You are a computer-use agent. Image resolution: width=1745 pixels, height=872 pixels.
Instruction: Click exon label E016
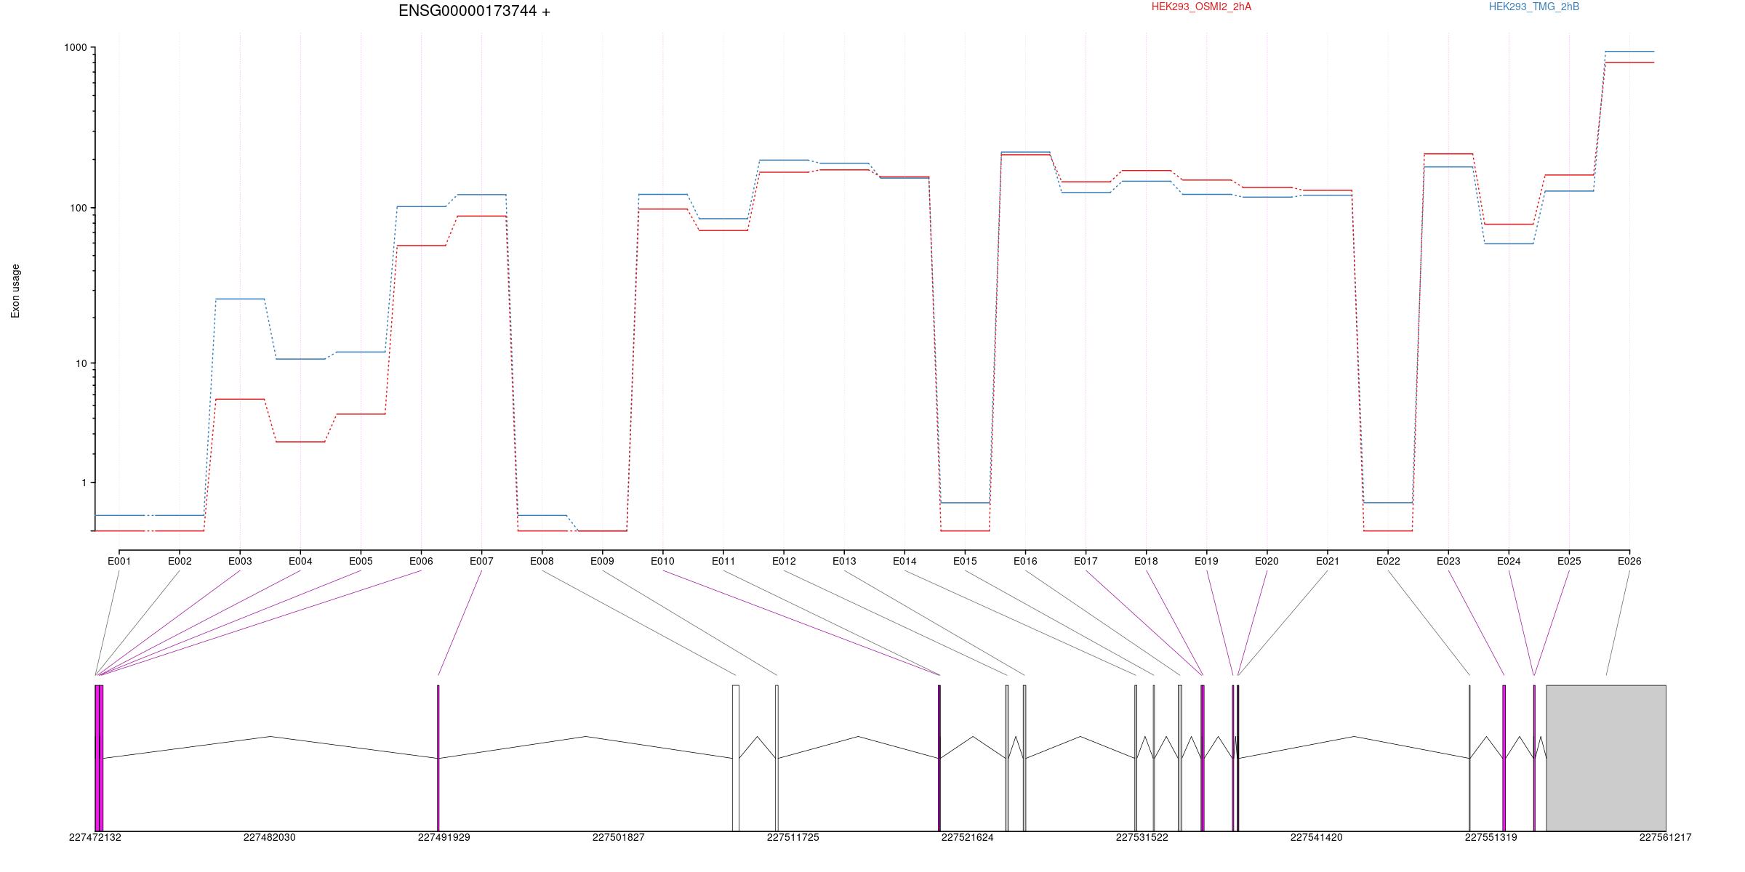click(1025, 561)
